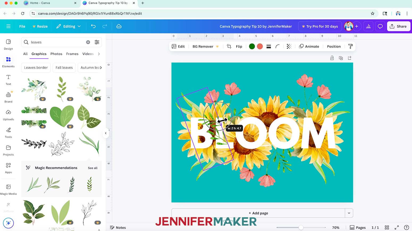Open the Add page dropdown arrow

tap(349, 213)
